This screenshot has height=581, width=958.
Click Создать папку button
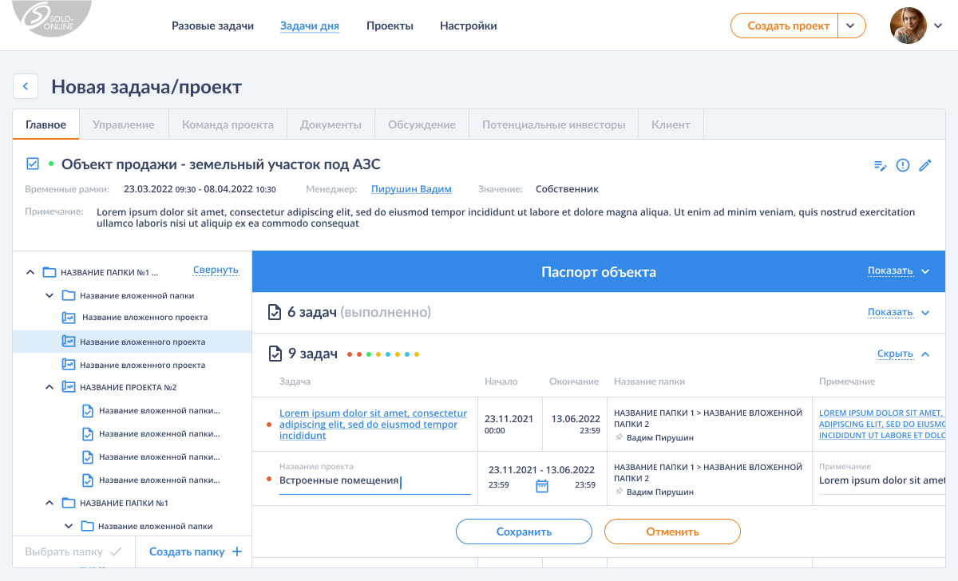[195, 551]
